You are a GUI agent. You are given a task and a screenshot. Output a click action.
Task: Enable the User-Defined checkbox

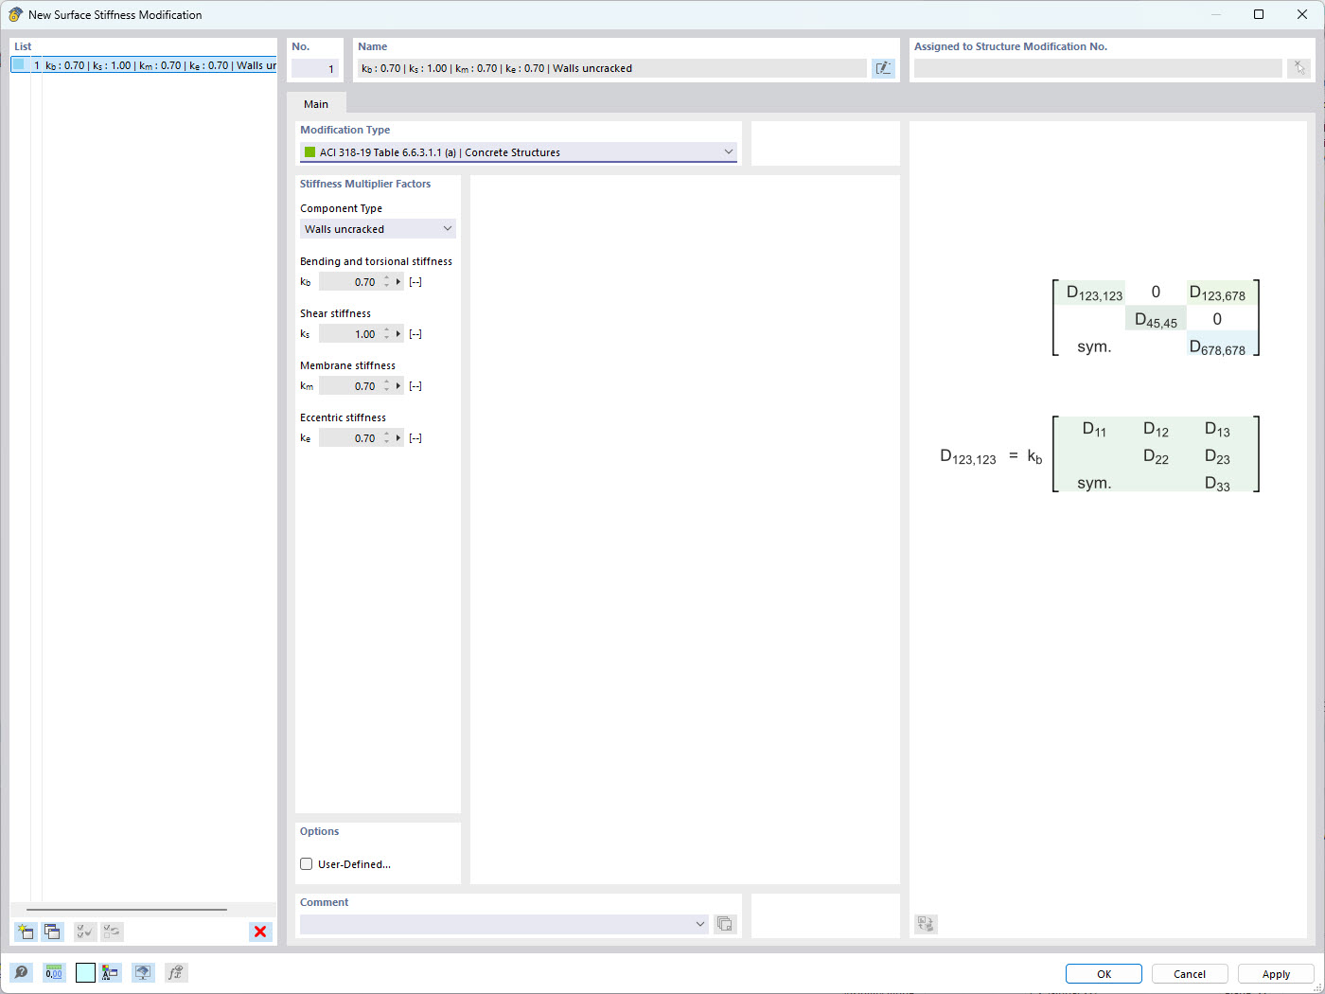coord(307,864)
